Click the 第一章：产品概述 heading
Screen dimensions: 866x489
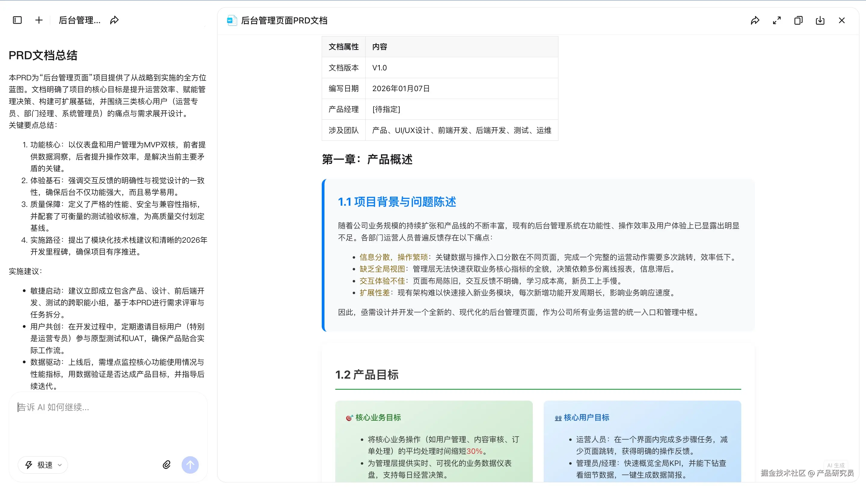pos(367,159)
